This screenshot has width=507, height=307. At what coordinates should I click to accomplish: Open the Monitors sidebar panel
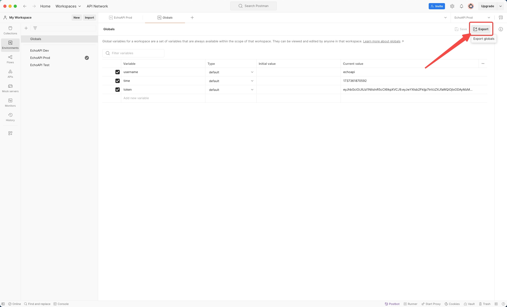click(x=10, y=103)
